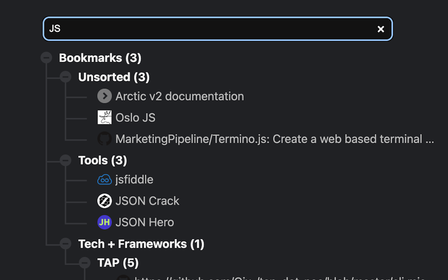Click inside the JS search input field

[210, 29]
